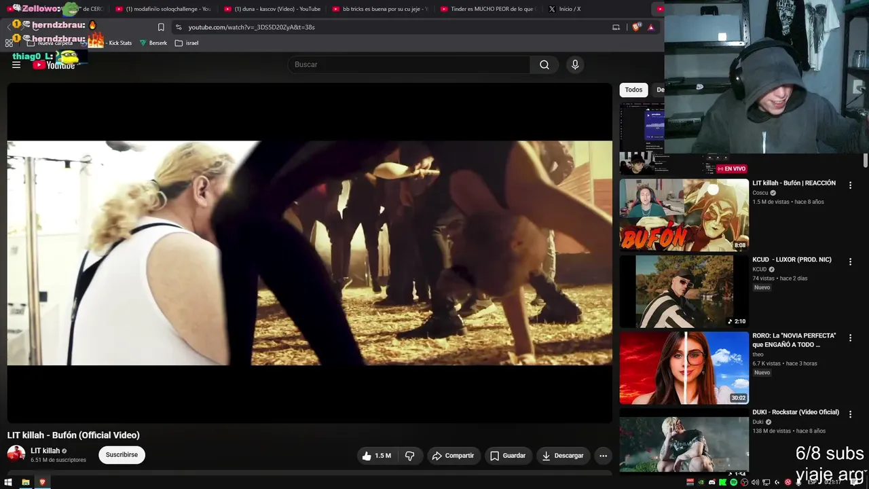This screenshot has width=869, height=489.
Task: Open Spotify tray icon
Action: [733, 482]
